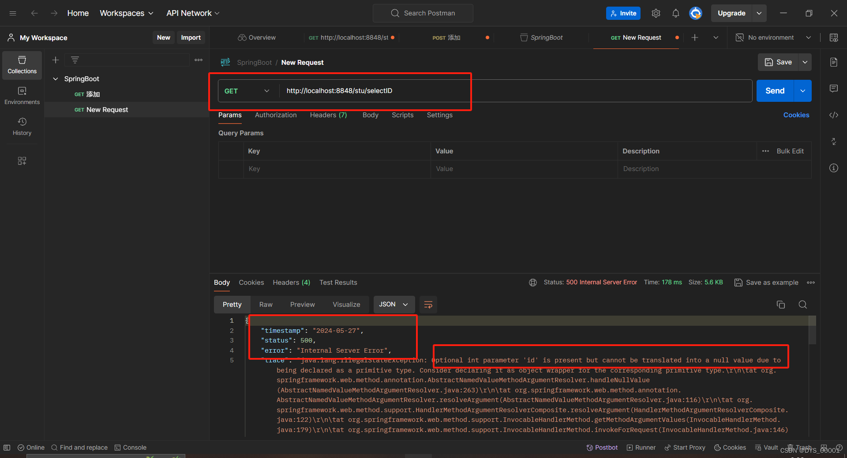Click the Search Postman box
The image size is (847, 458).
point(423,13)
